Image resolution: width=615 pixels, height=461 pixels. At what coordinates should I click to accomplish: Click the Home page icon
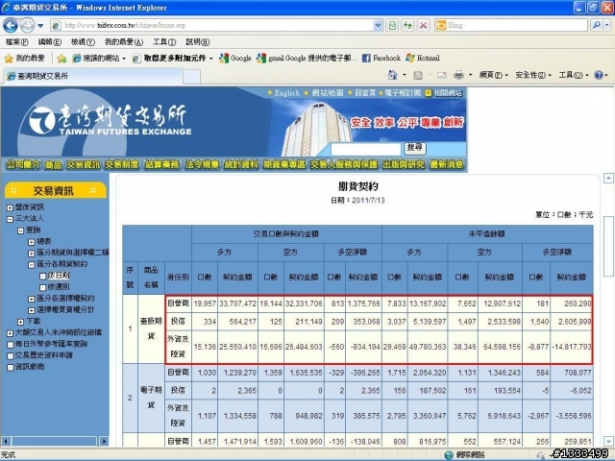(x=392, y=75)
